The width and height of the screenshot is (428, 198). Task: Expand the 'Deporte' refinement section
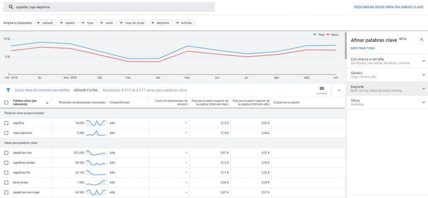coord(387,88)
